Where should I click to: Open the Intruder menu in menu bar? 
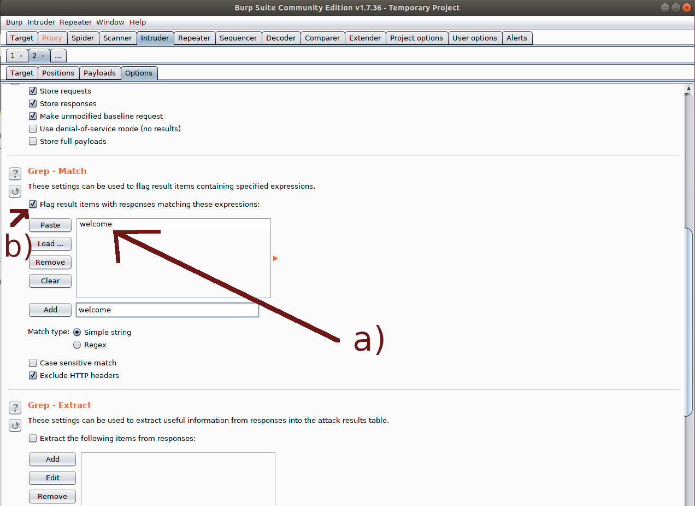point(42,22)
